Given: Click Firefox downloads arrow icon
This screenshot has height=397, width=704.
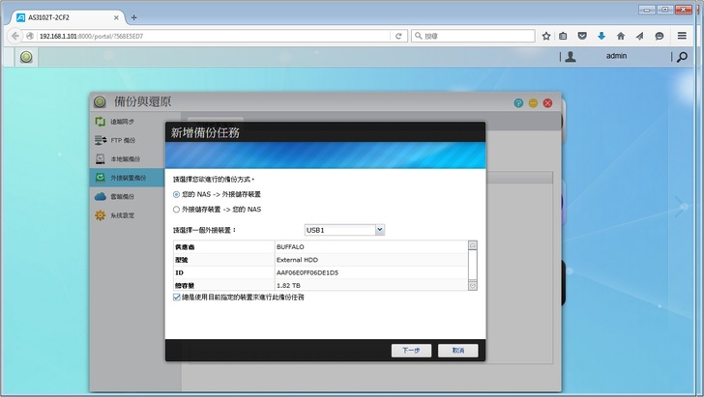Looking at the screenshot, I should [601, 36].
